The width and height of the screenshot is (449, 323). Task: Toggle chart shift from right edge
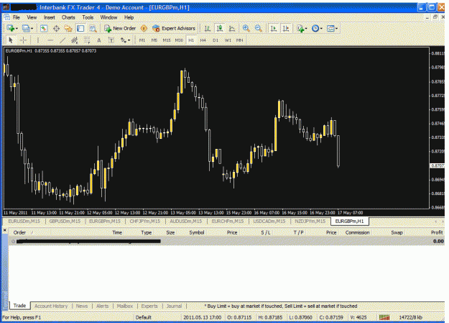click(286, 28)
